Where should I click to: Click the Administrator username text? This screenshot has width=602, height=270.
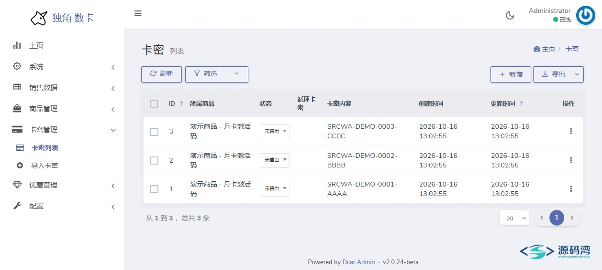[550, 10]
